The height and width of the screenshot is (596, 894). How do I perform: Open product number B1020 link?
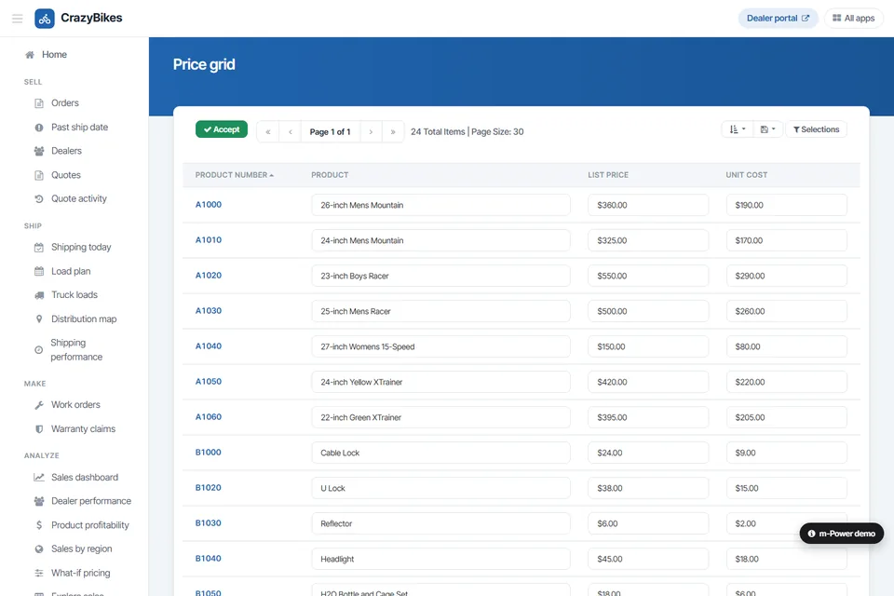point(208,488)
